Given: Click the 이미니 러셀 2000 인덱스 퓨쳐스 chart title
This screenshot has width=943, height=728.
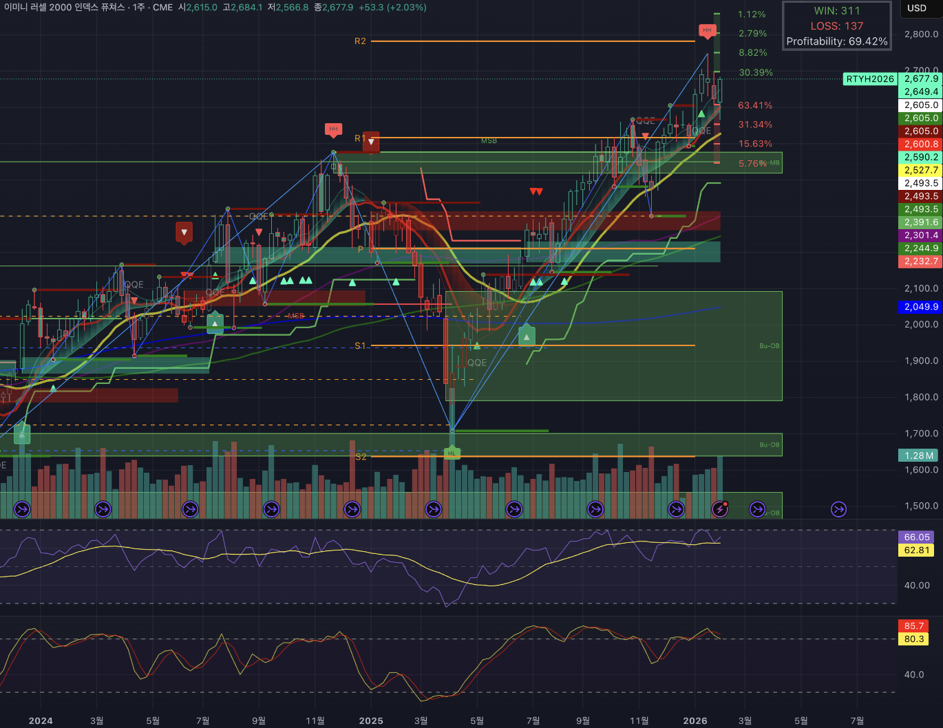Looking at the screenshot, I should click(x=65, y=8).
